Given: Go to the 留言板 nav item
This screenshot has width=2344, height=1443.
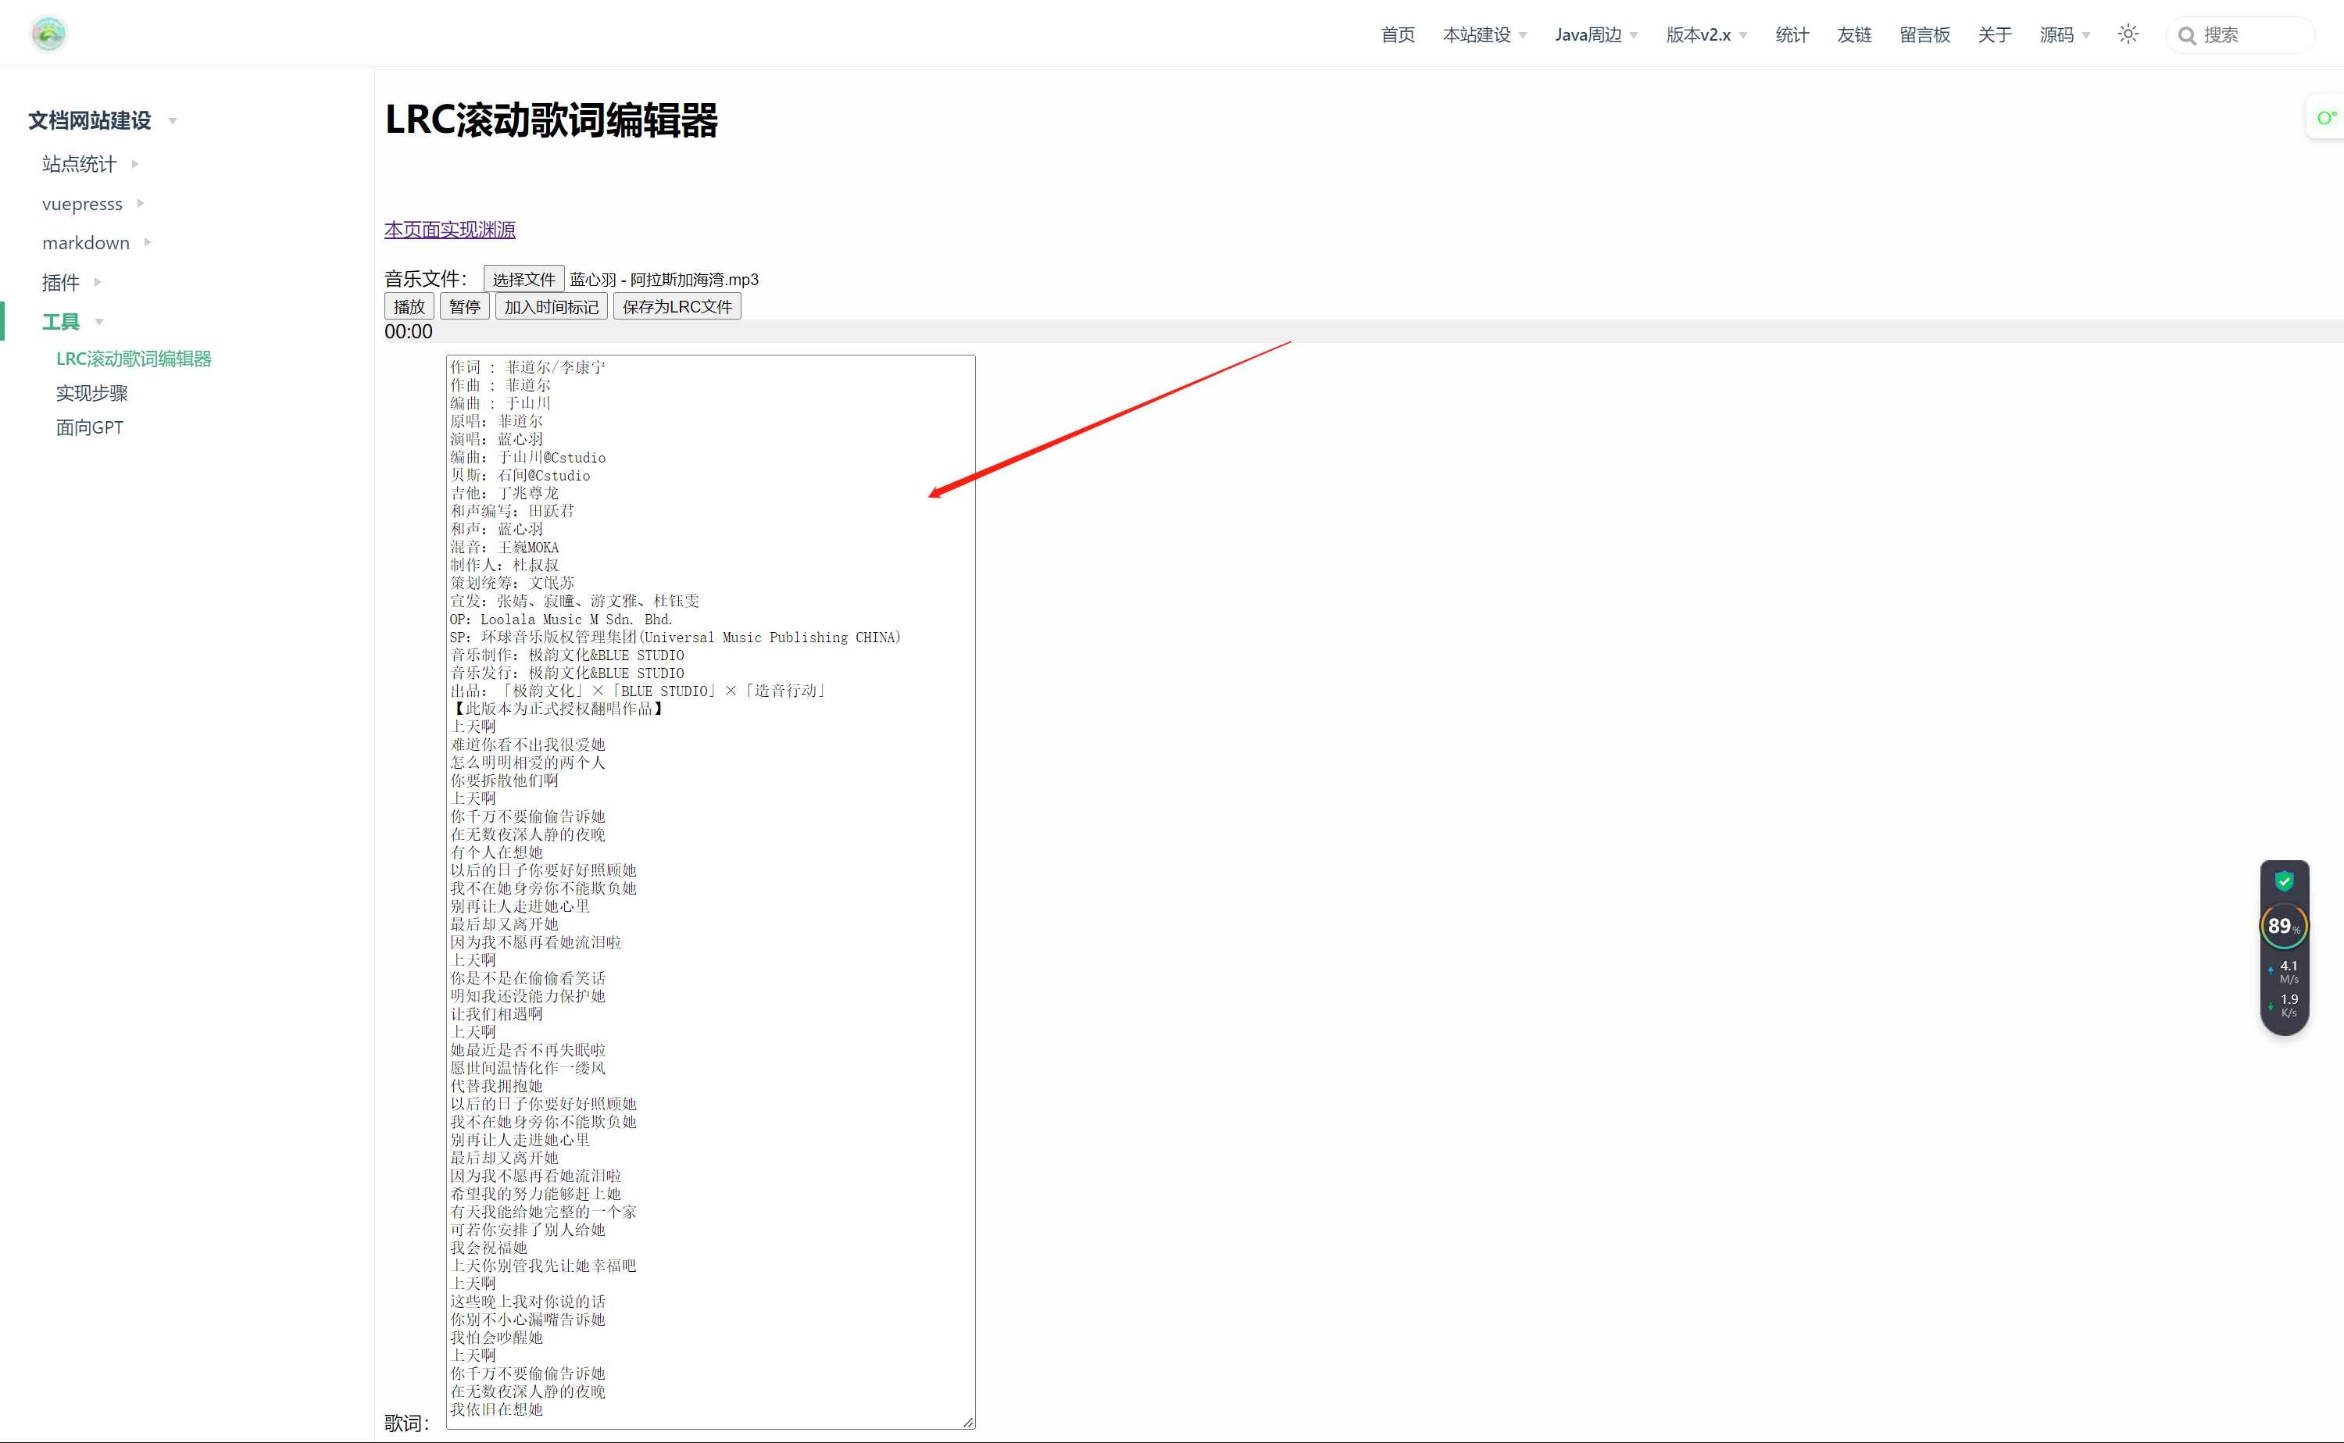Looking at the screenshot, I should (x=1924, y=35).
